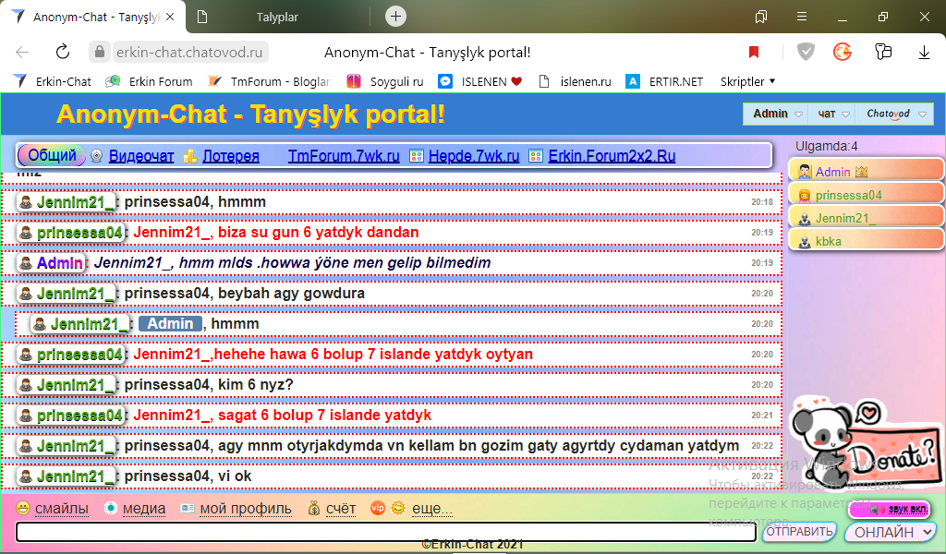Select prinsessa04 in the online user list

(848, 196)
